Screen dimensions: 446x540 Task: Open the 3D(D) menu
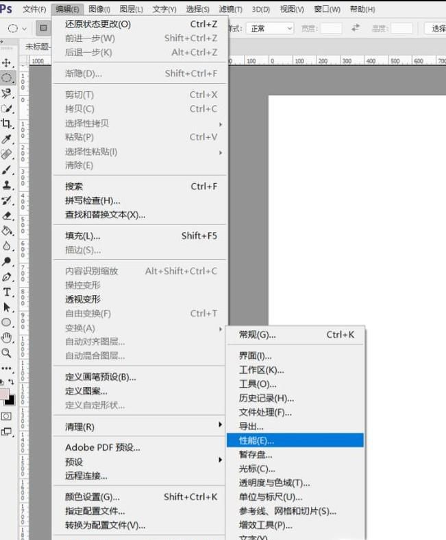[x=260, y=10]
